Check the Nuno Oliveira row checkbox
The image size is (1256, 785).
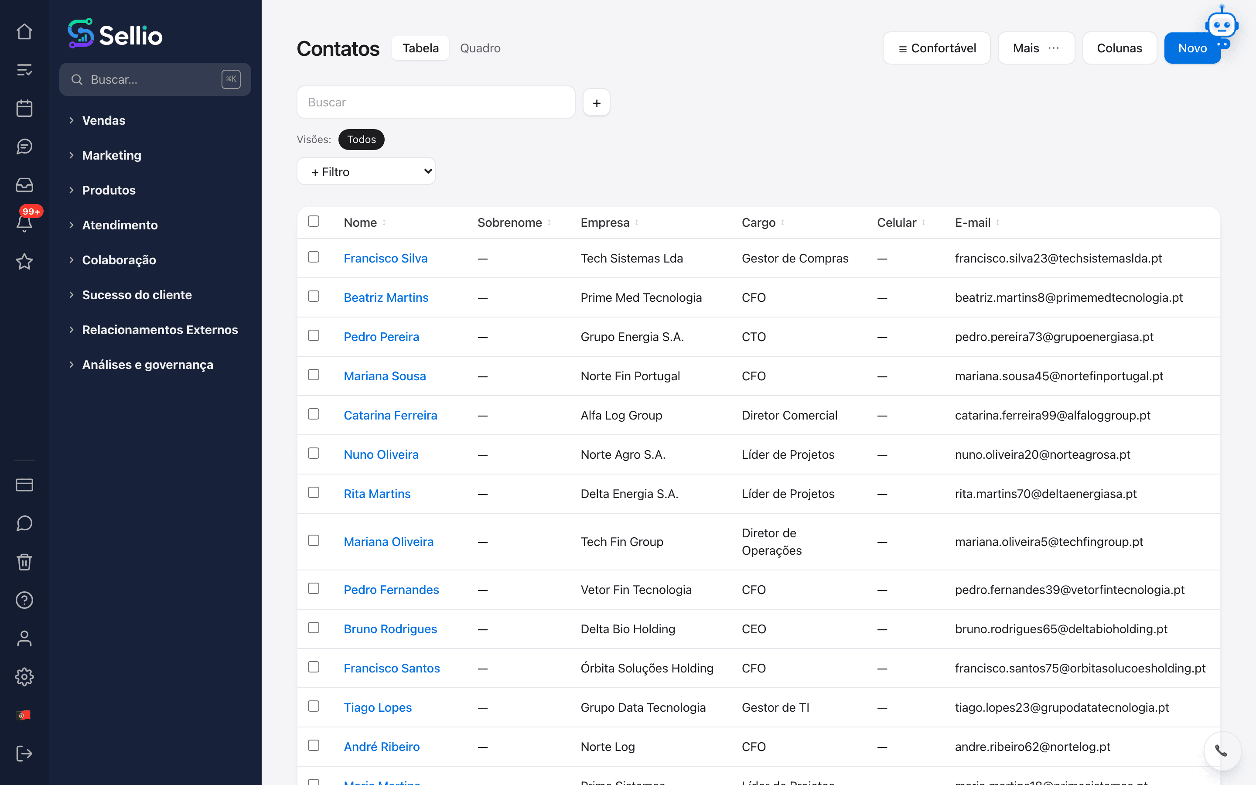[314, 454]
